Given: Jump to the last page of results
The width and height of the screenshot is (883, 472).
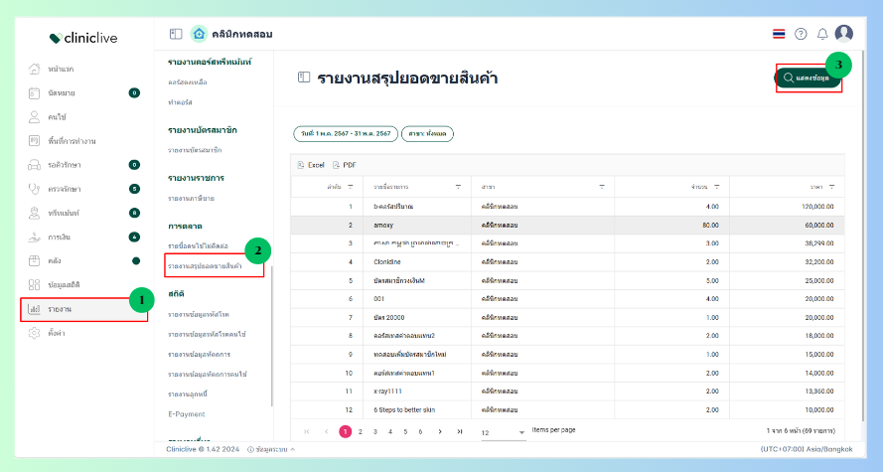Looking at the screenshot, I should coord(460,431).
